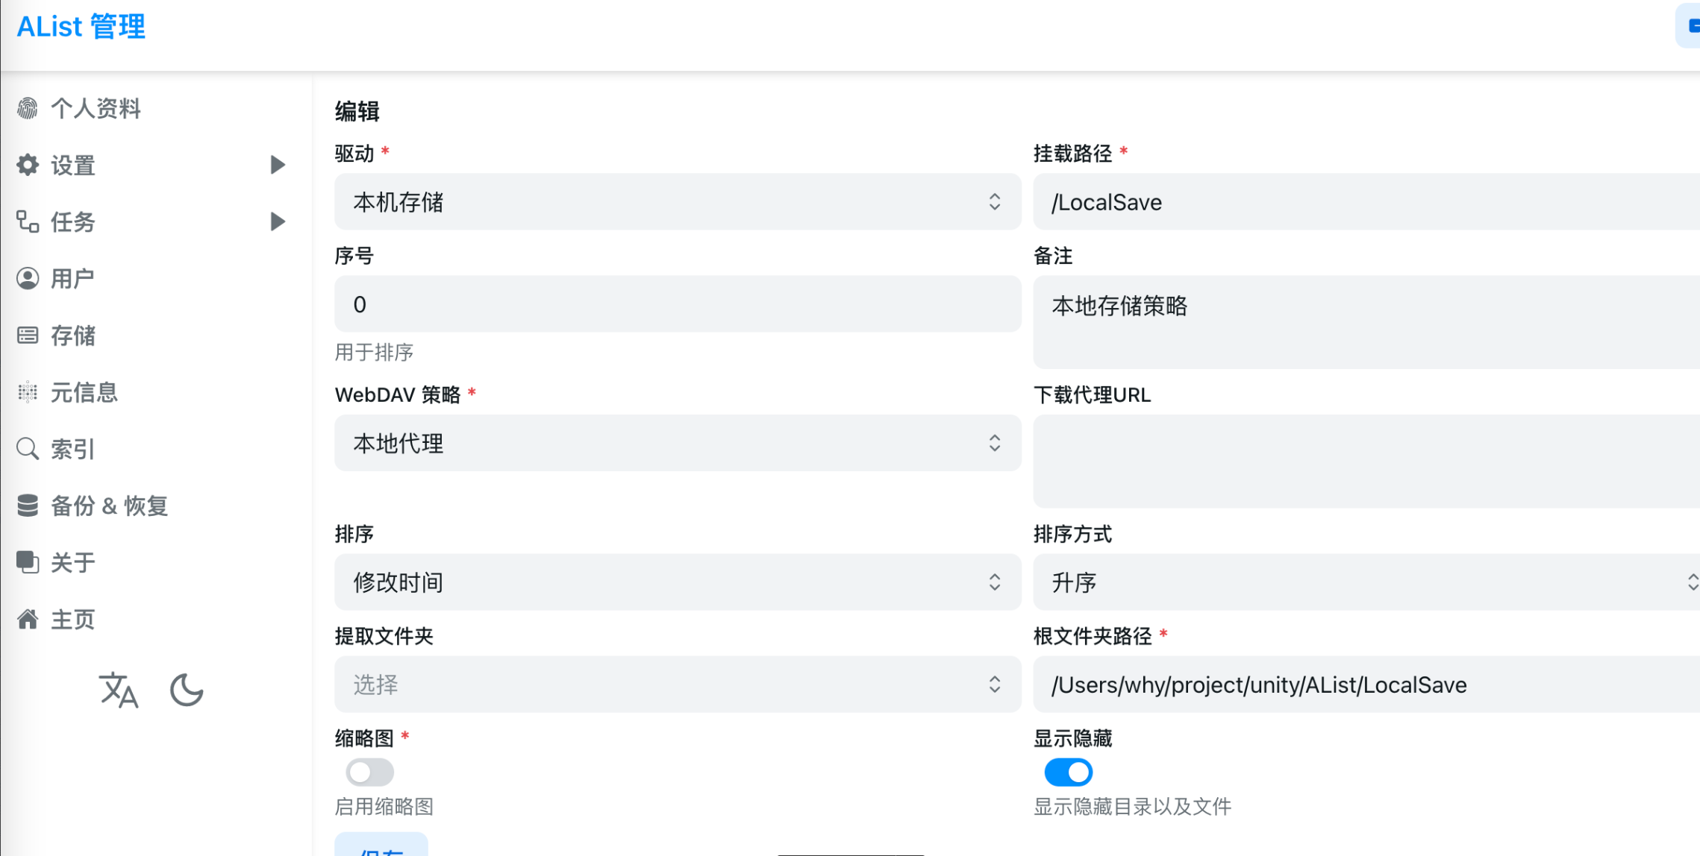
Task: Open the 排序 sort-by dropdown
Action: tap(677, 582)
